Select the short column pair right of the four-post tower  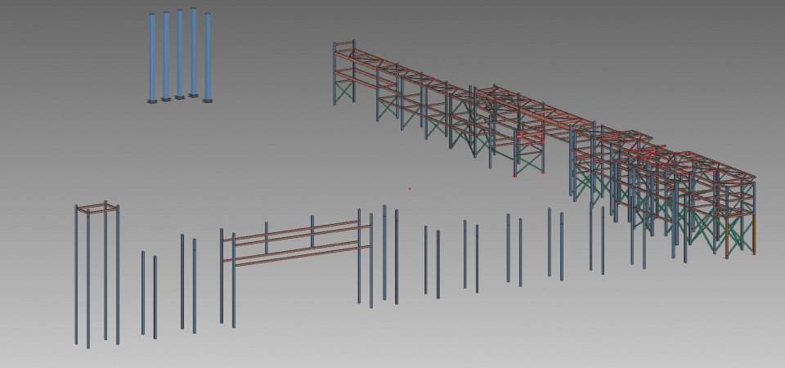(x=149, y=294)
